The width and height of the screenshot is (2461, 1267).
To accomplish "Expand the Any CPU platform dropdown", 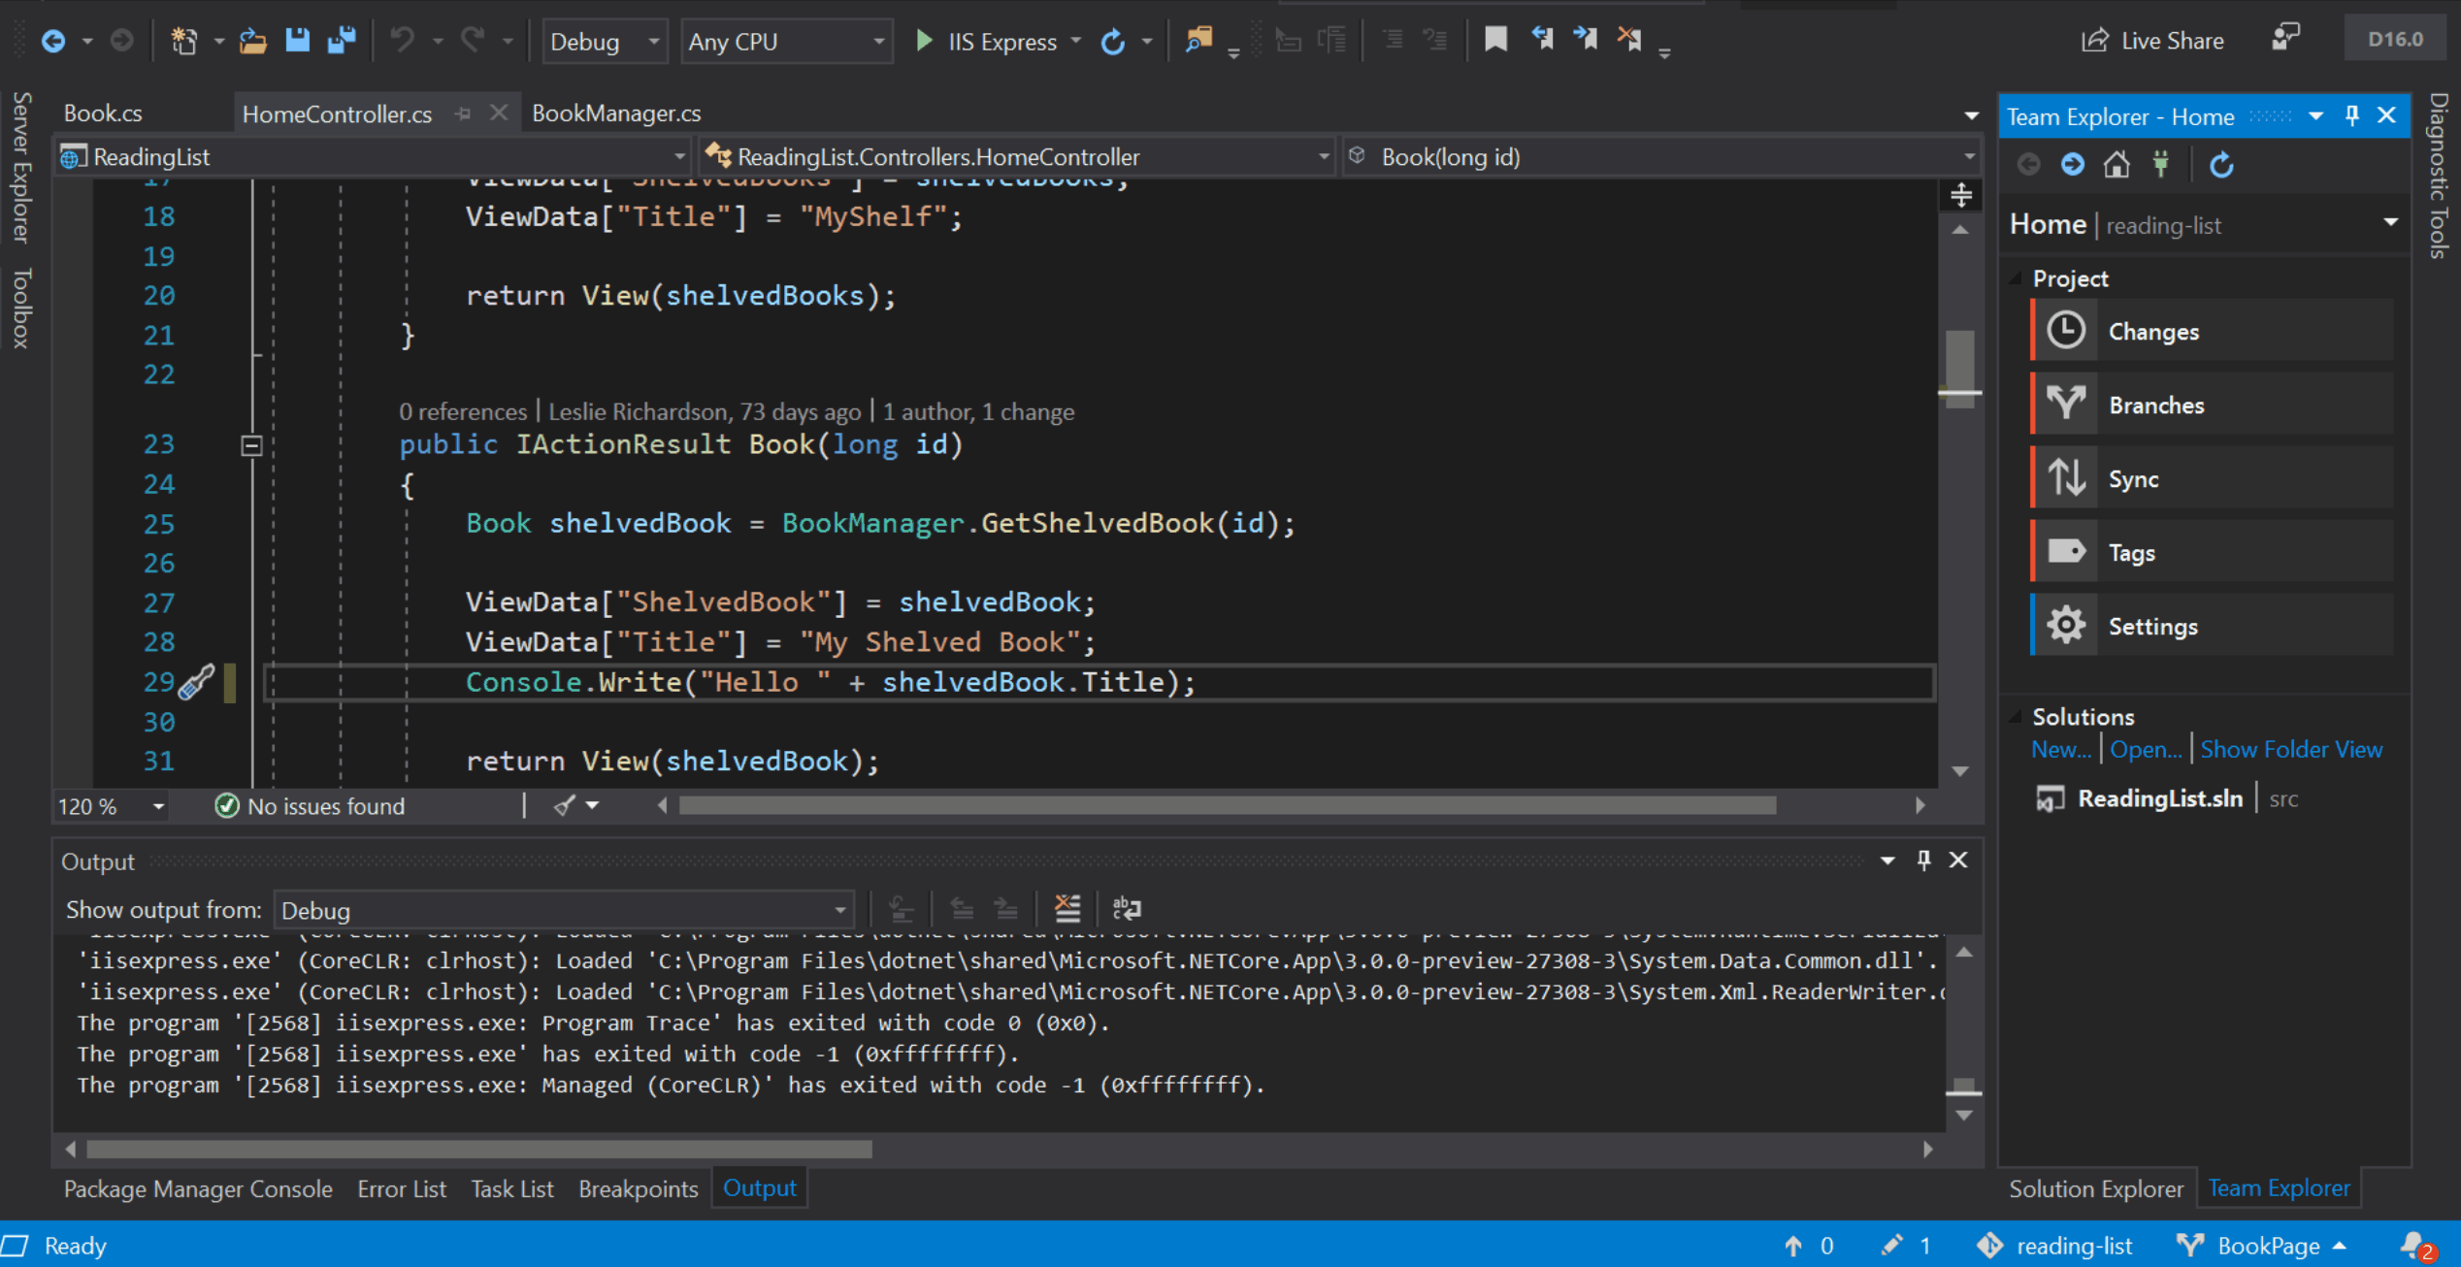I will click(876, 42).
